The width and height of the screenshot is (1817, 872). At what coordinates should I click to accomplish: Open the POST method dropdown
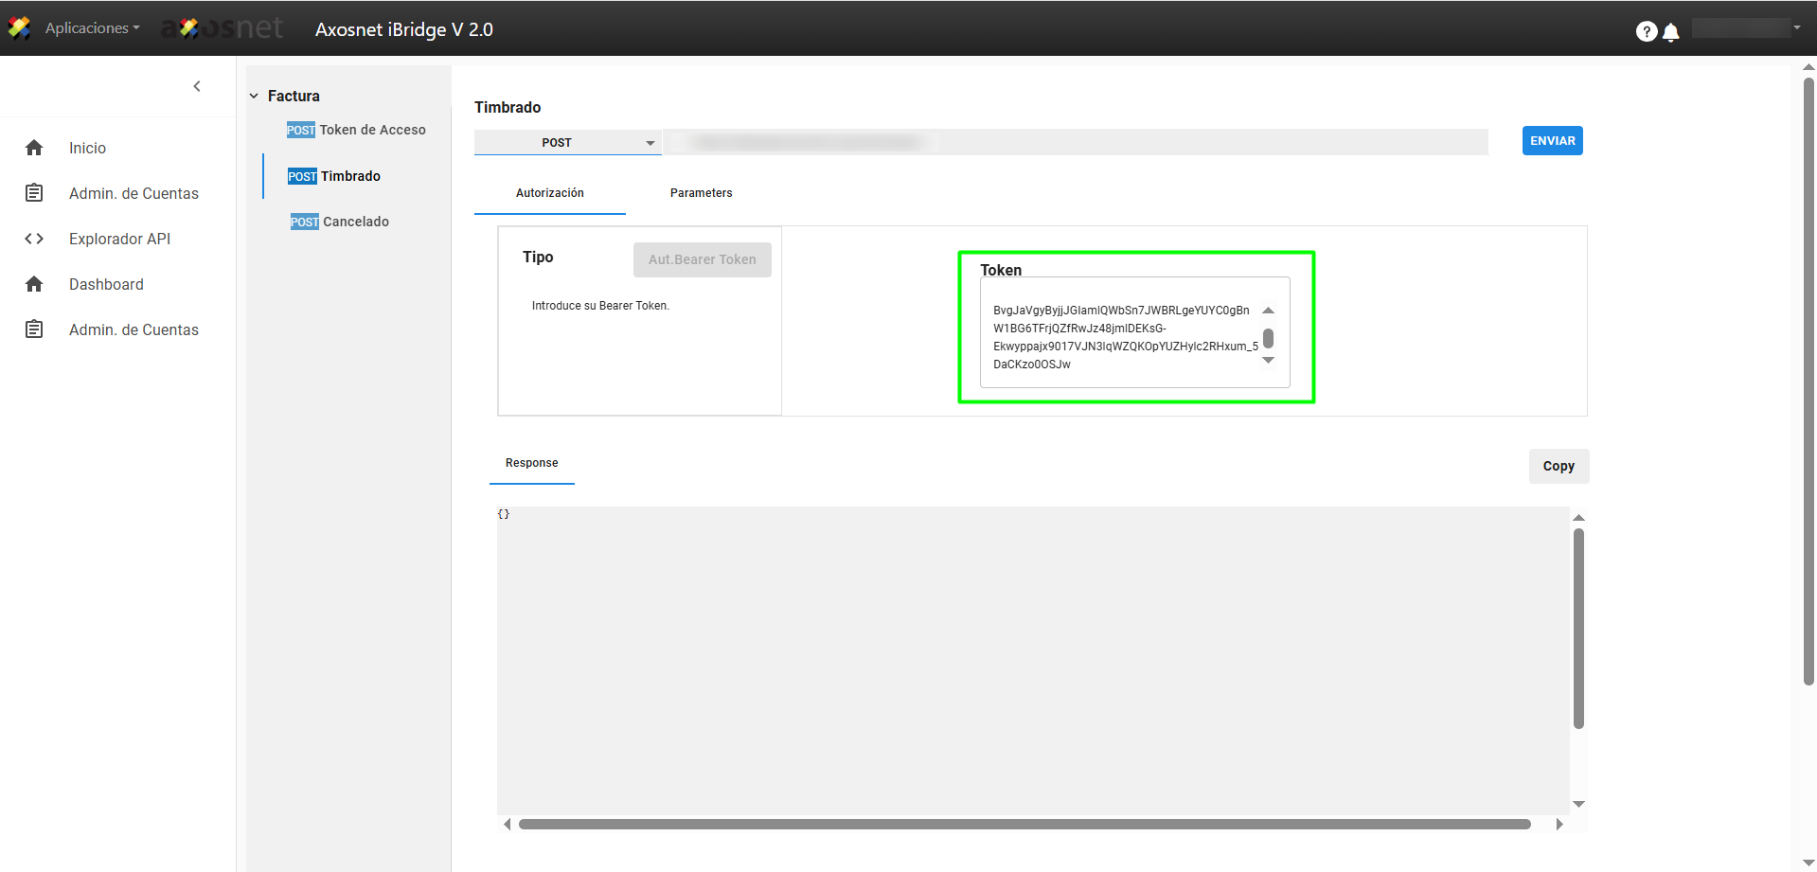[x=567, y=143]
